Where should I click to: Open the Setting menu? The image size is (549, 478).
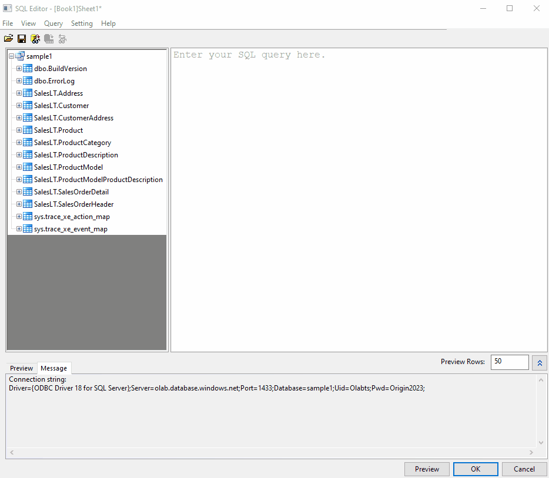coord(82,23)
